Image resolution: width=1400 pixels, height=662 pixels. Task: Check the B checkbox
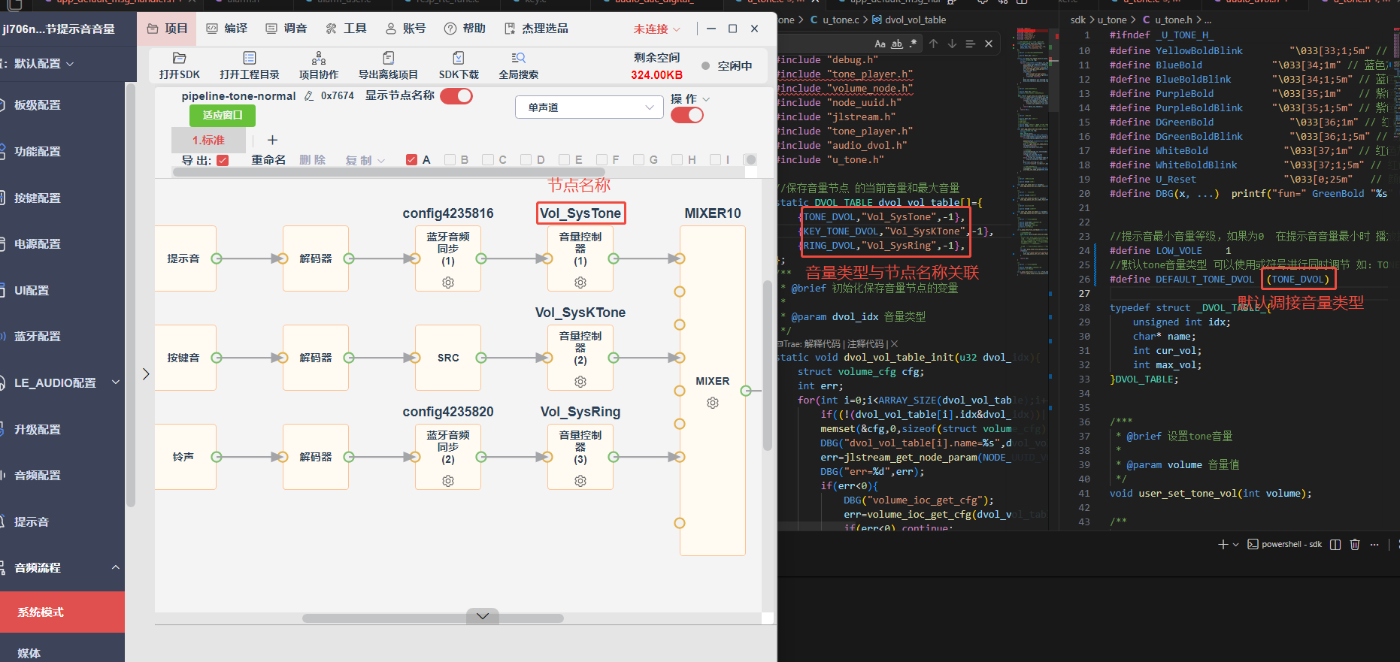click(x=450, y=159)
